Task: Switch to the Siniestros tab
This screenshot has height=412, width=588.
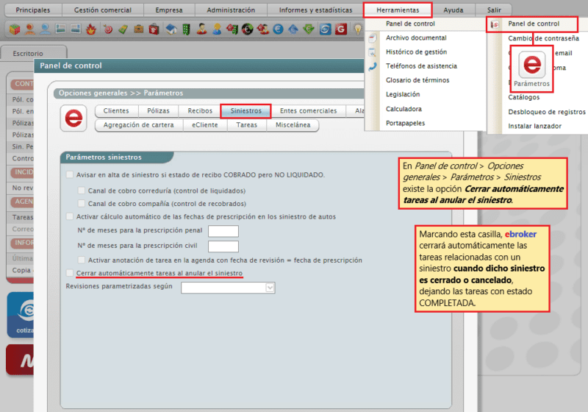Action: coord(246,111)
